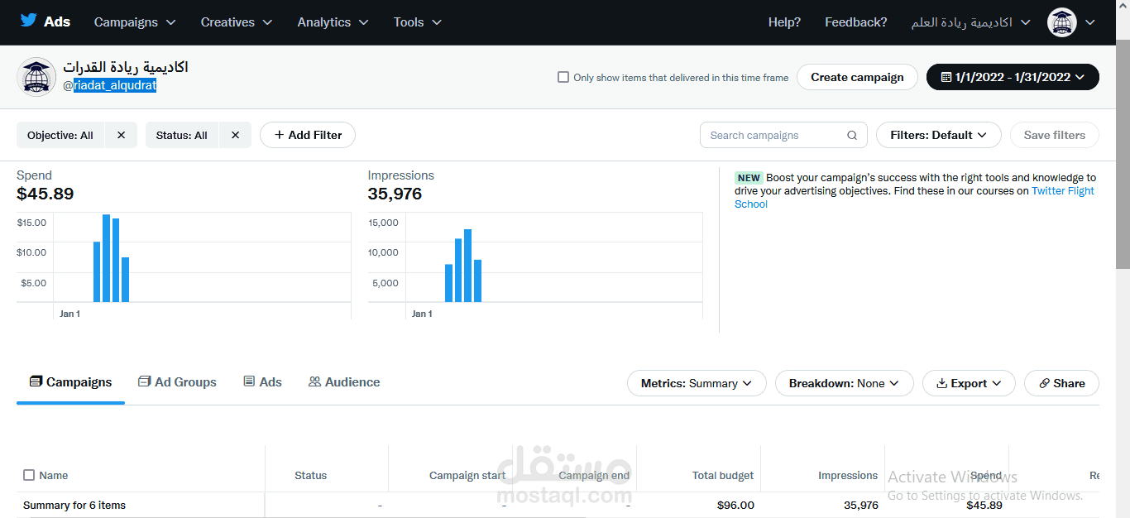The height and width of the screenshot is (518, 1130).
Task: Open the اكاديمية ريادة العلم account dropdown
Action: coord(971,22)
